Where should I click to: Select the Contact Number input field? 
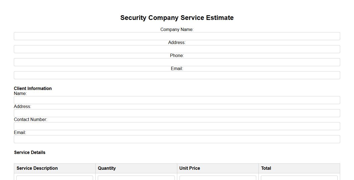(177, 126)
